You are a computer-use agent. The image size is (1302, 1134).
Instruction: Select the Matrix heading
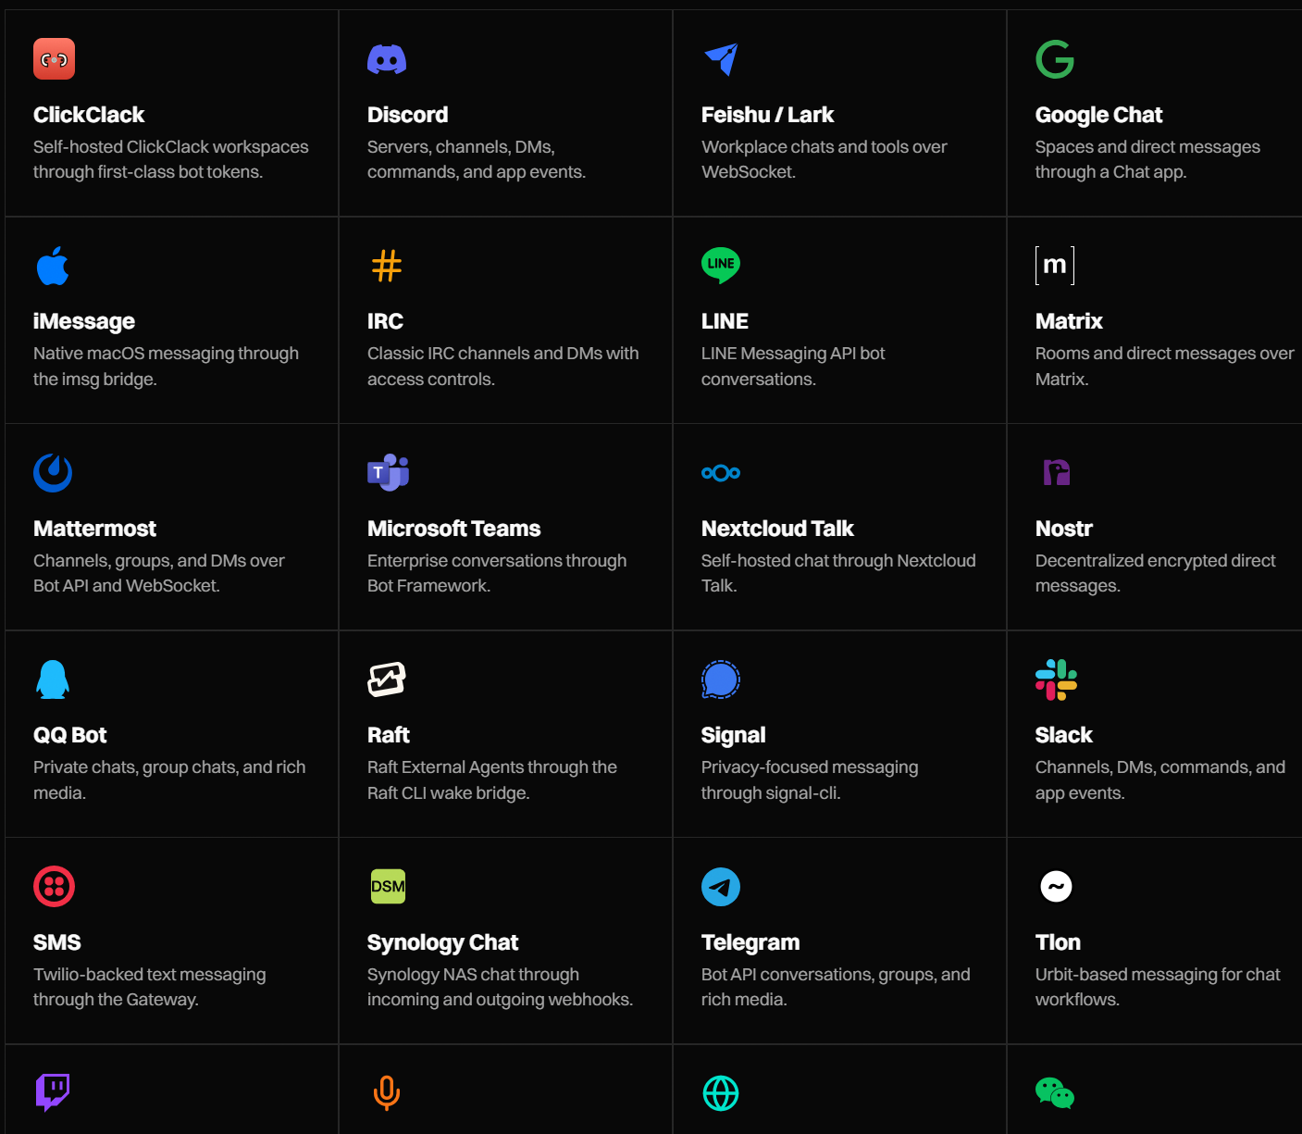click(x=1069, y=321)
